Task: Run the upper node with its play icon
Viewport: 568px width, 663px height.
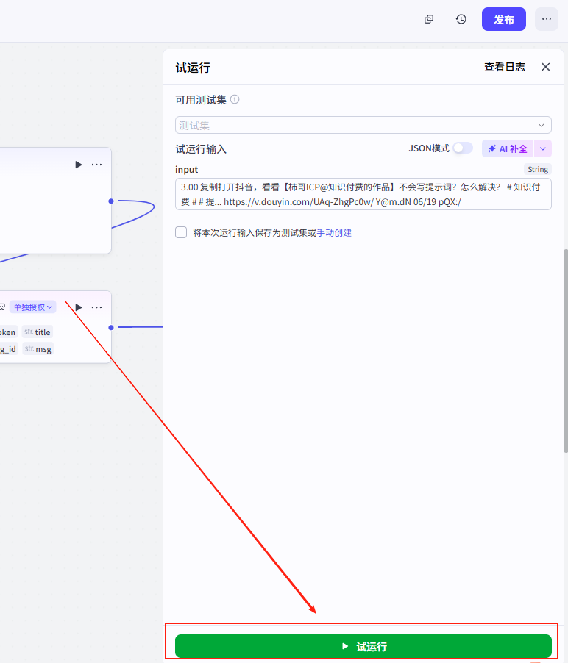Action: 78,165
